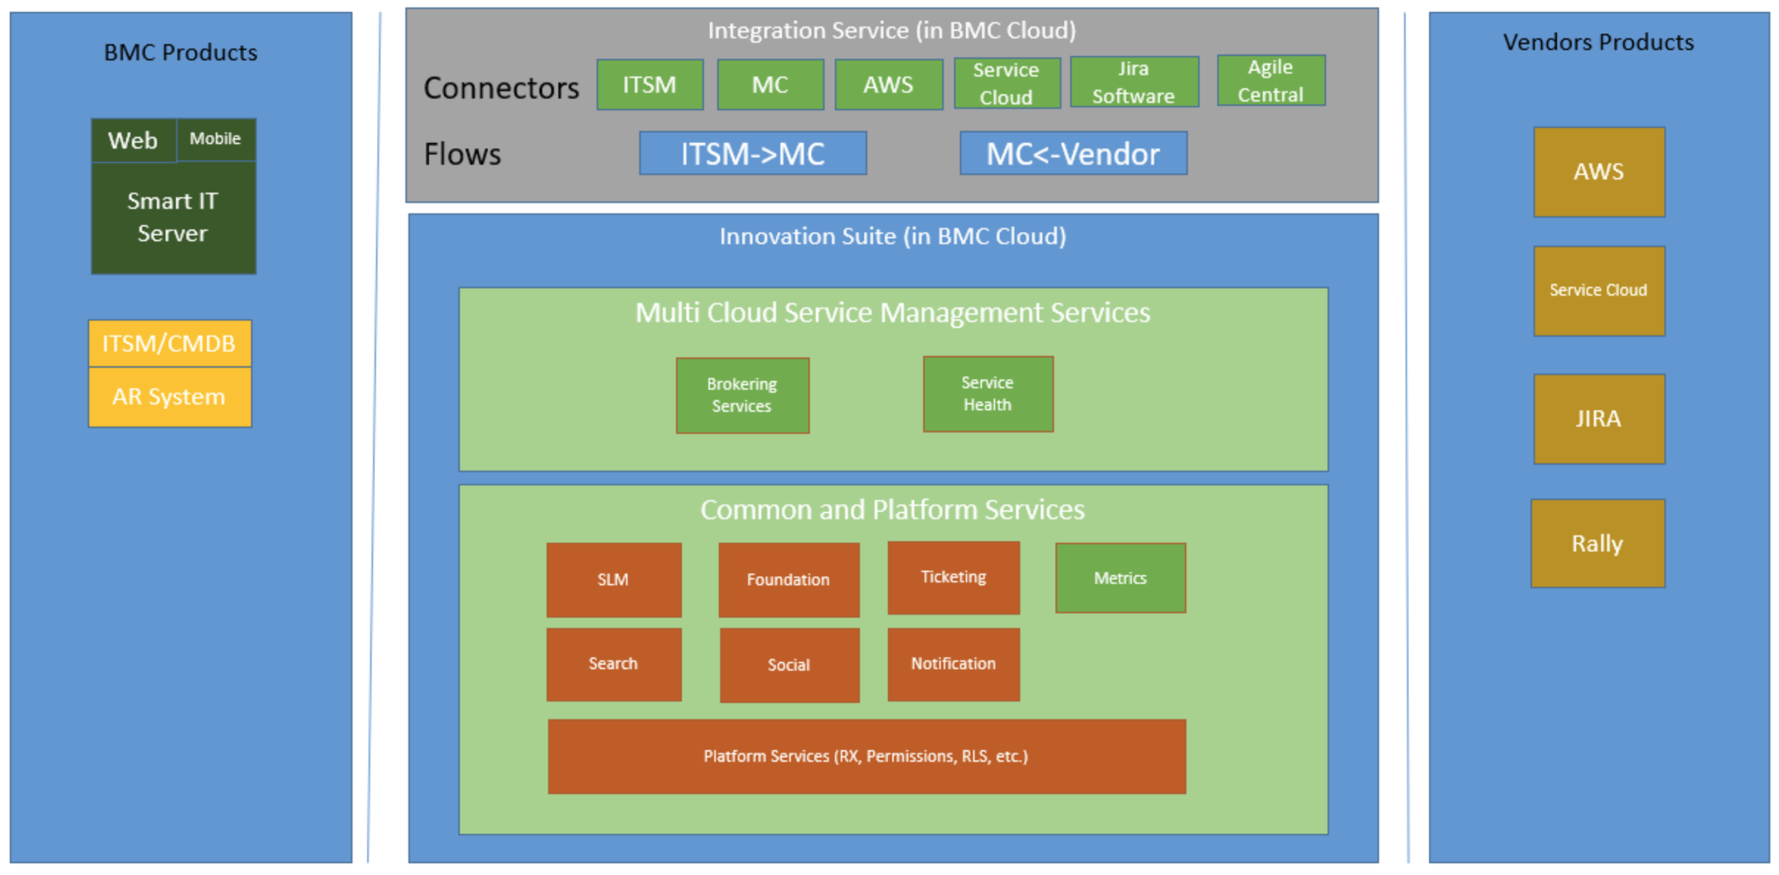Select the Web tab in Smart IT
This screenshot has width=1779, height=875.
point(133,140)
